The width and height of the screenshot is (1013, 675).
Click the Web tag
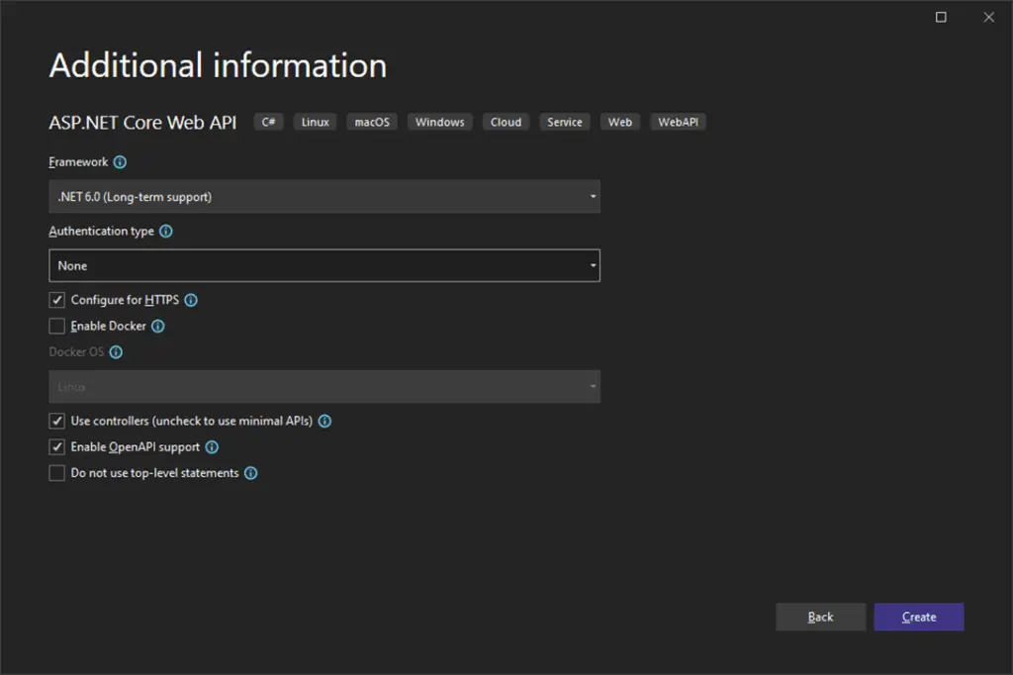pyautogui.click(x=620, y=122)
